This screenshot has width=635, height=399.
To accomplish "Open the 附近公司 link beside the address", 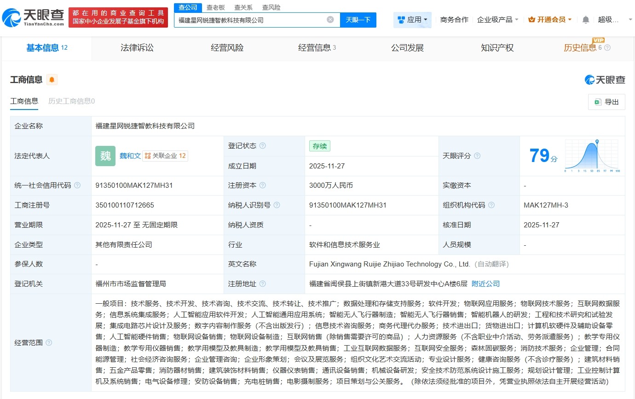I will pos(485,284).
